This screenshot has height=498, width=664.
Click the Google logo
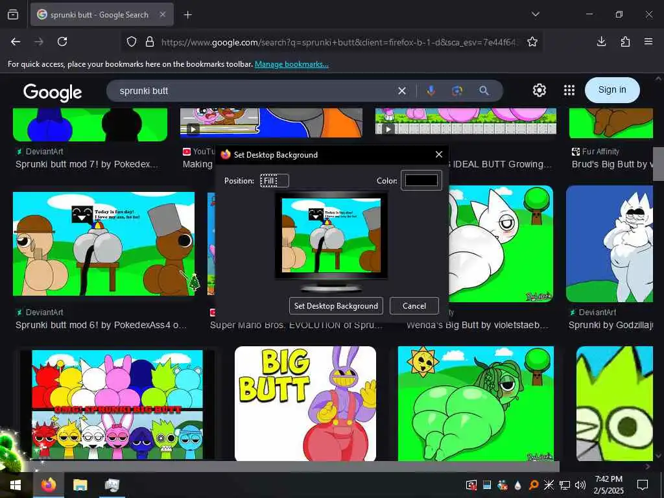click(53, 92)
